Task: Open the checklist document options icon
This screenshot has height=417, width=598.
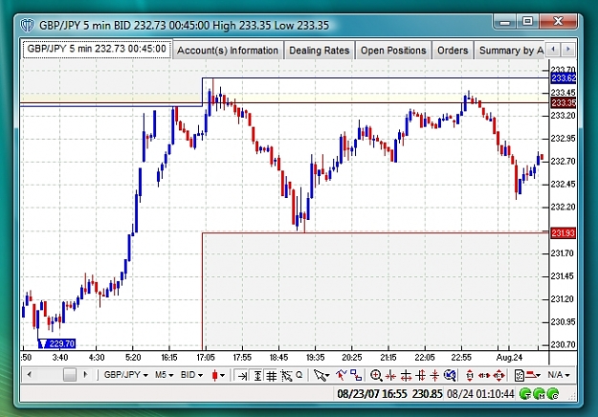Action: coord(520,376)
